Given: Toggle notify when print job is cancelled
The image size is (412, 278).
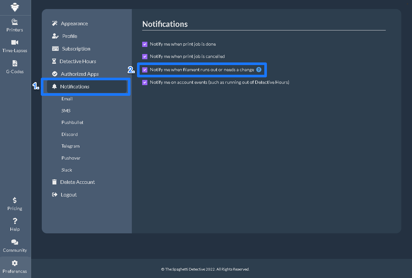Looking at the screenshot, I should 145,57.
